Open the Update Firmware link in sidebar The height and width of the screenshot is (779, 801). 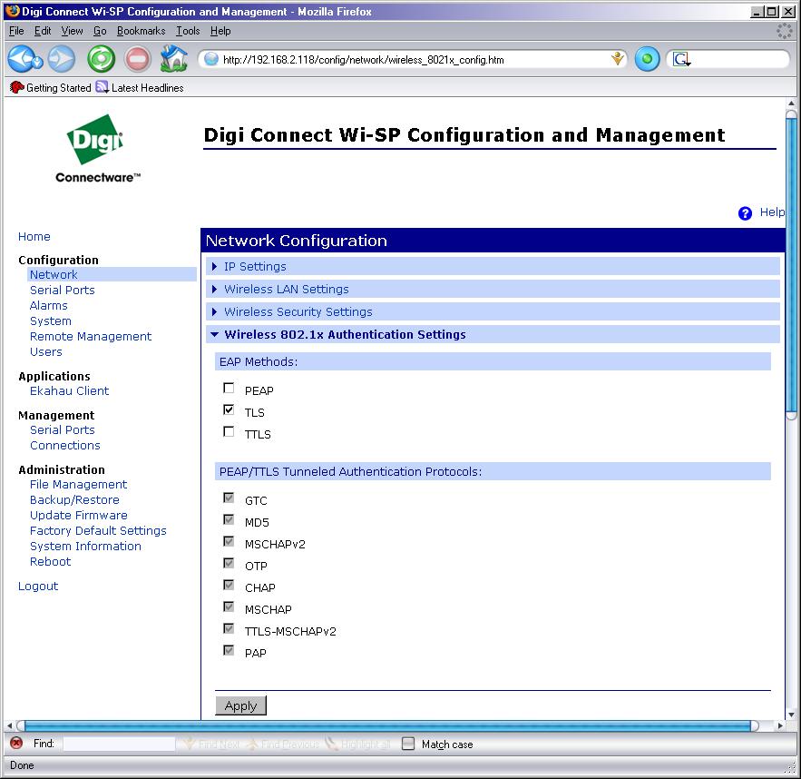79,516
